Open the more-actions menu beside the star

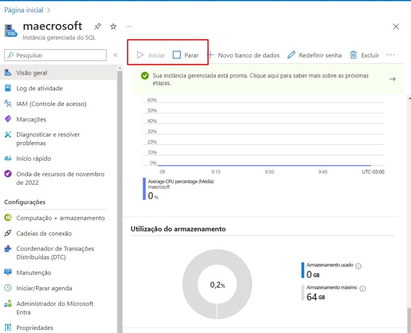[x=128, y=26]
